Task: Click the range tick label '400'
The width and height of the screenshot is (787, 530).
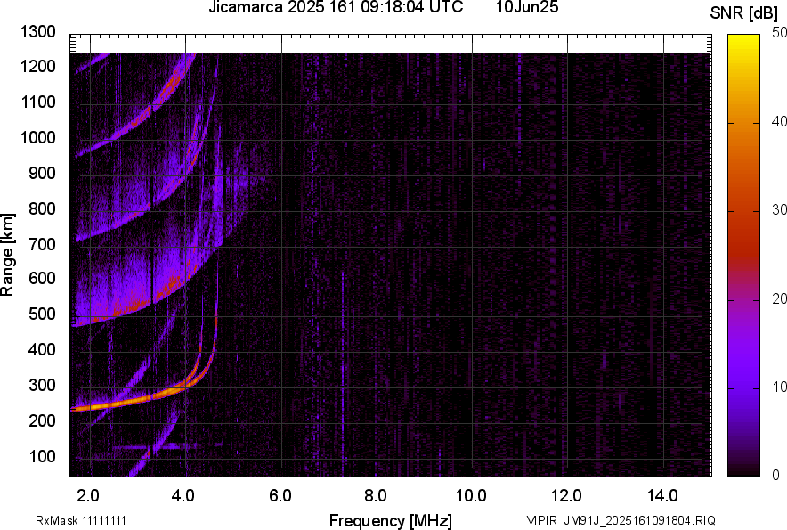Action: click(x=42, y=350)
